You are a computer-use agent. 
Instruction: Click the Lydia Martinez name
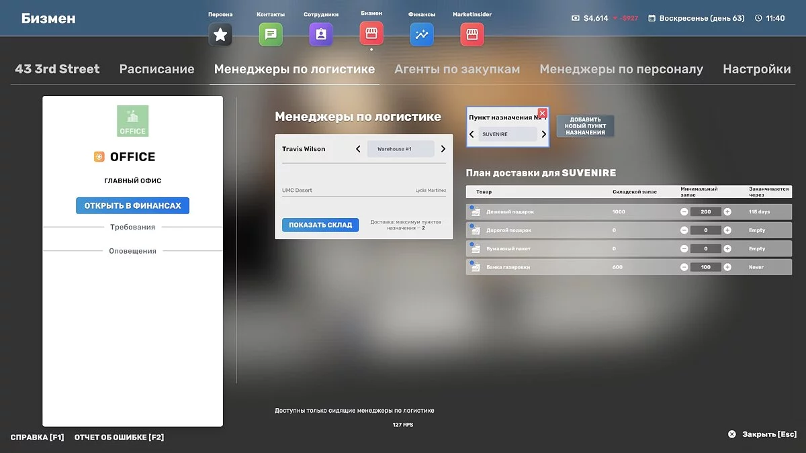431,191
